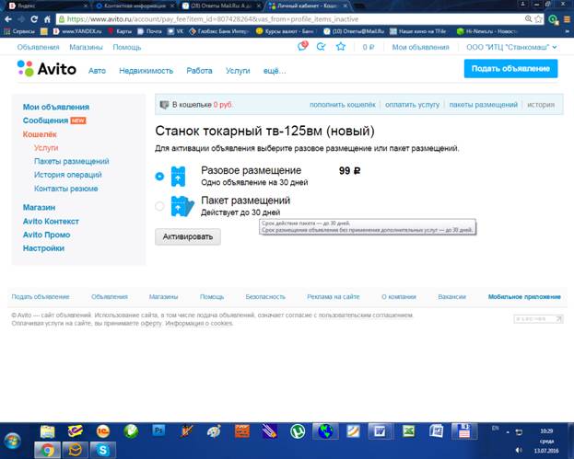The image size is (574, 459).
Task: Click the Активировать button
Action: [188, 236]
